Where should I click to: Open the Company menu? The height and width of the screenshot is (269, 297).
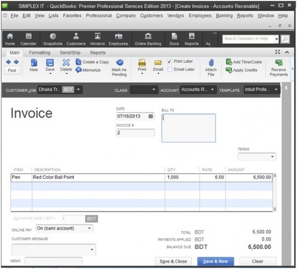pos(126,15)
